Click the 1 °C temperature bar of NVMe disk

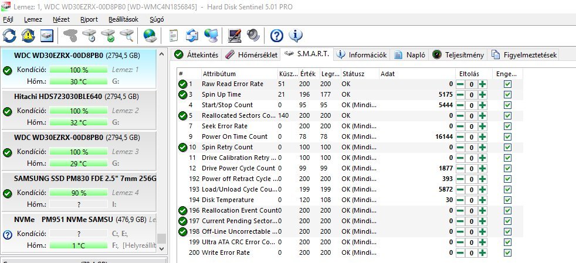(79, 245)
